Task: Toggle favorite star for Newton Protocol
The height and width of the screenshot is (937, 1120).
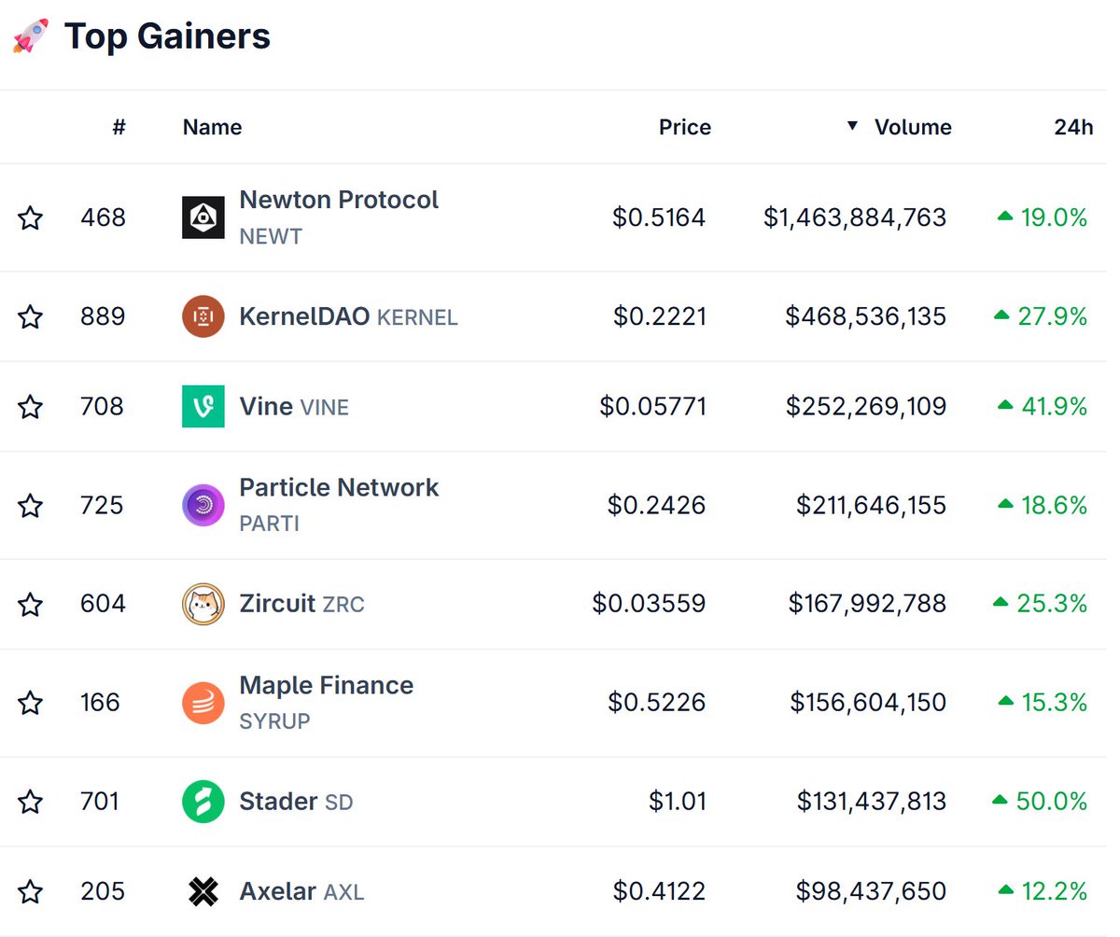Action: pyautogui.click(x=31, y=218)
